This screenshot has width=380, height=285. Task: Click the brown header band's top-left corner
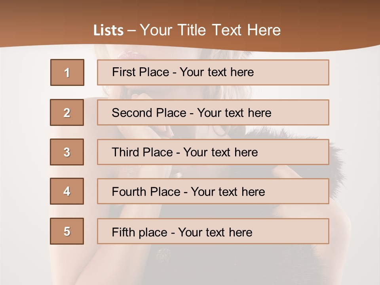pyautogui.click(x=5, y=4)
